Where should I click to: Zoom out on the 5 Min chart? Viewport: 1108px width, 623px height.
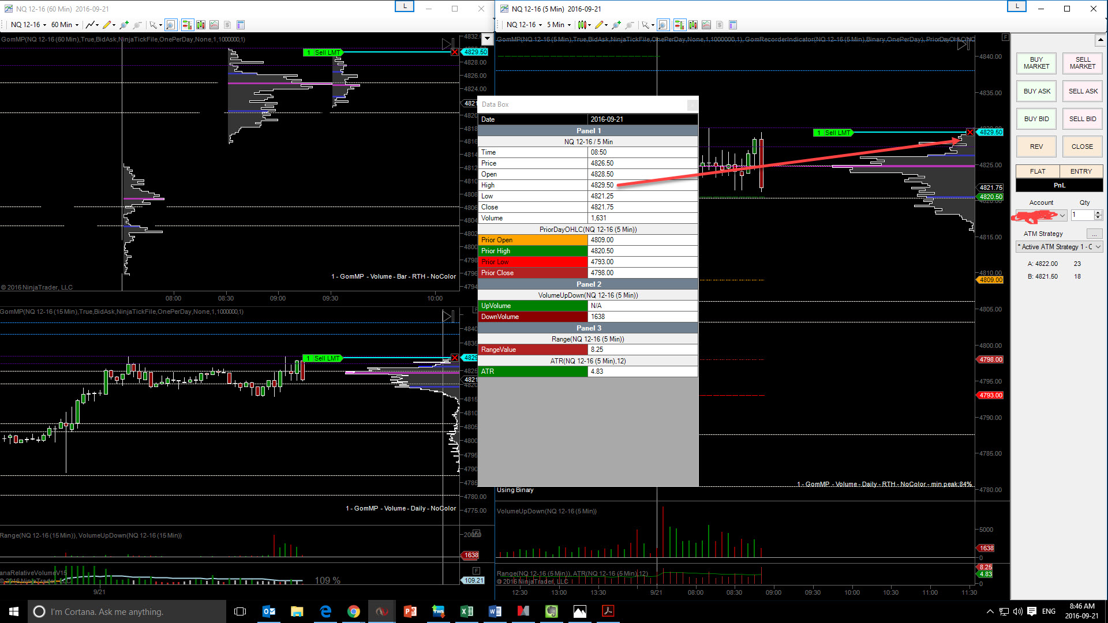[x=630, y=25]
